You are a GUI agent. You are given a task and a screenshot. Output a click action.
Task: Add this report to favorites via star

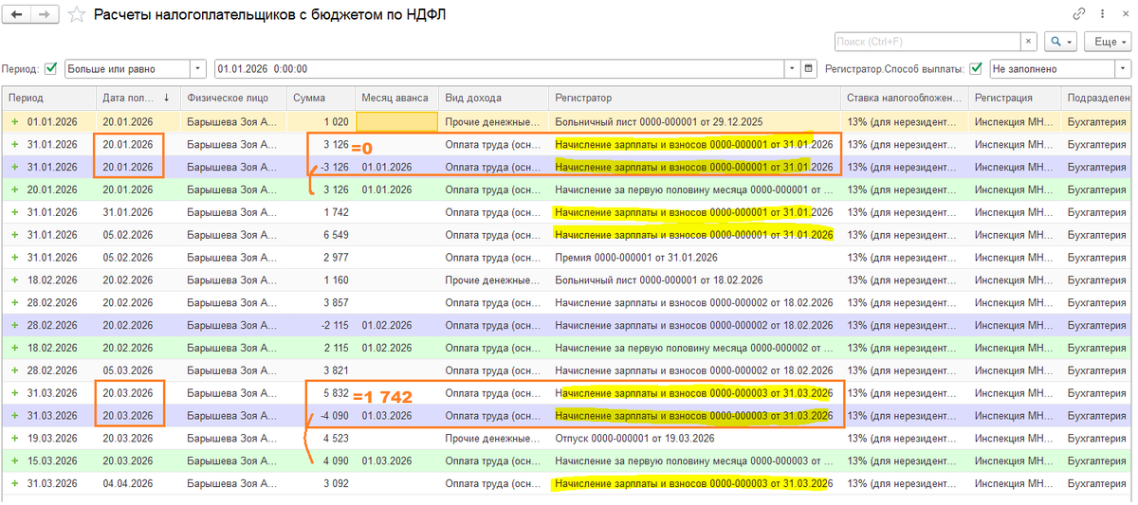(77, 14)
